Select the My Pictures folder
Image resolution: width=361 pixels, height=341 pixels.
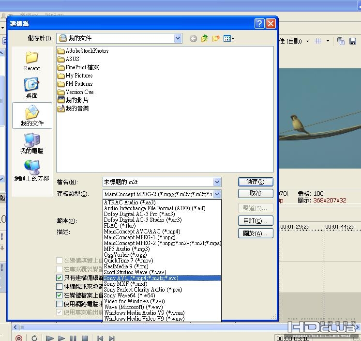click(x=75, y=76)
